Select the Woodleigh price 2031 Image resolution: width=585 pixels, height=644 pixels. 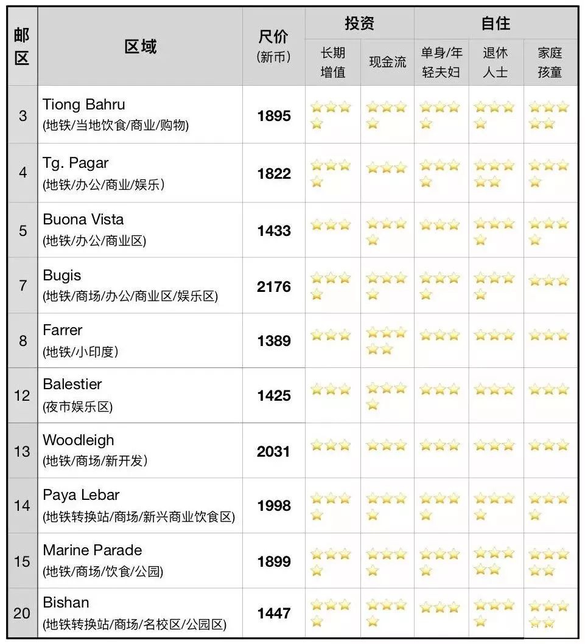tap(274, 451)
